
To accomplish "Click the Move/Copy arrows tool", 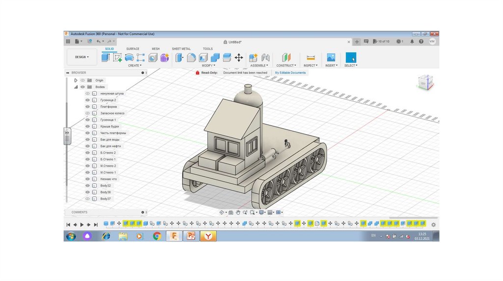I will 239,58.
